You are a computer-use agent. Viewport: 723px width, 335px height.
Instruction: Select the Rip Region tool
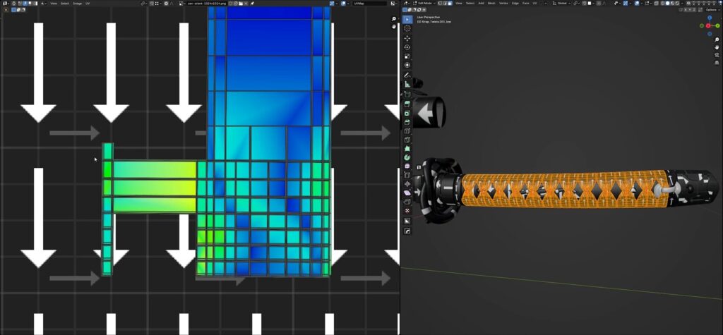coord(407,202)
